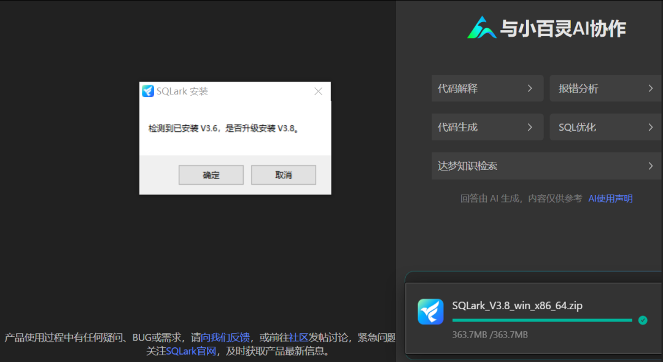Select the 代码生成 AI option
The height and width of the screenshot is (362, 663).
[x=487, y=127]
